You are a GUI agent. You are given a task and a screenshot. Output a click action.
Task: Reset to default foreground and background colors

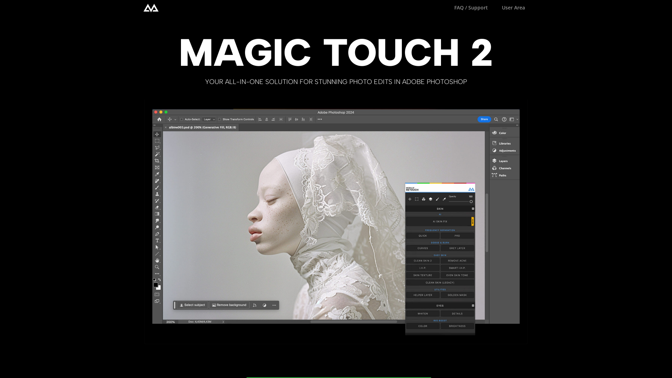[x=154, y=280]
